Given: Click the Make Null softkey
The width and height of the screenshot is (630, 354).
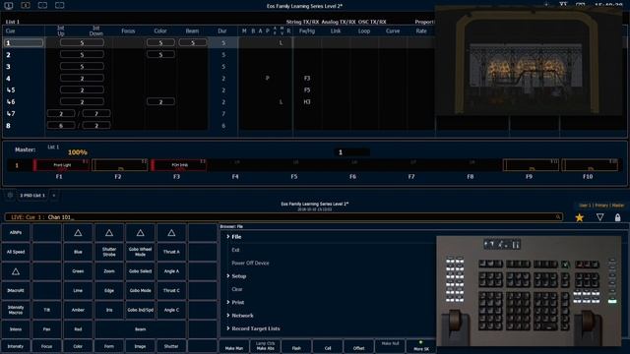Looking at the screenshot, I should [390, 347].
